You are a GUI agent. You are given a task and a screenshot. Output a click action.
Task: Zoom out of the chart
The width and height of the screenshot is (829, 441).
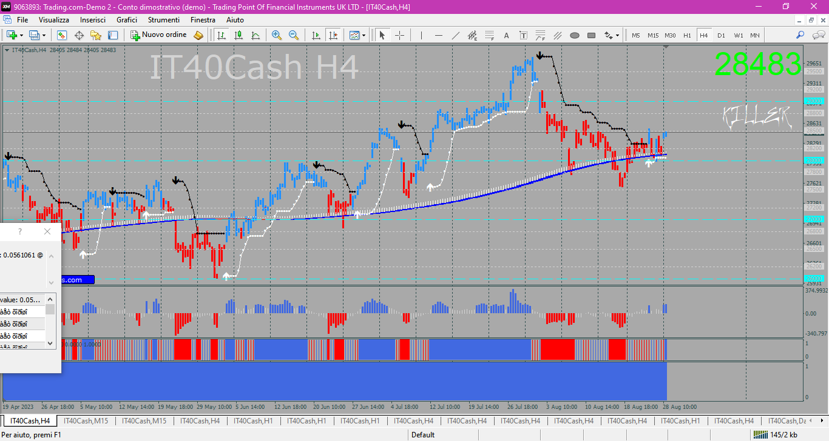(x=294, y=35)
